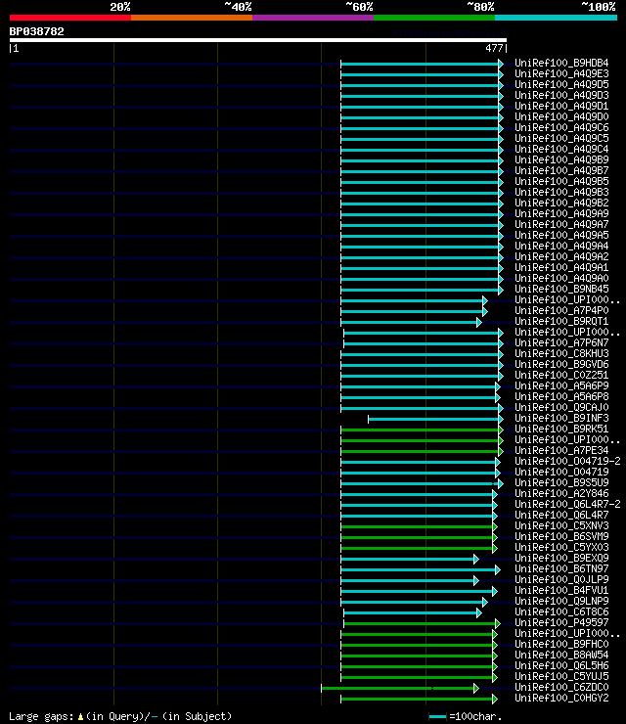Viewport: 626px width, 724px height.
Task: Select the UniRef100_A4Q9A1 label
Action: (561, 268)
